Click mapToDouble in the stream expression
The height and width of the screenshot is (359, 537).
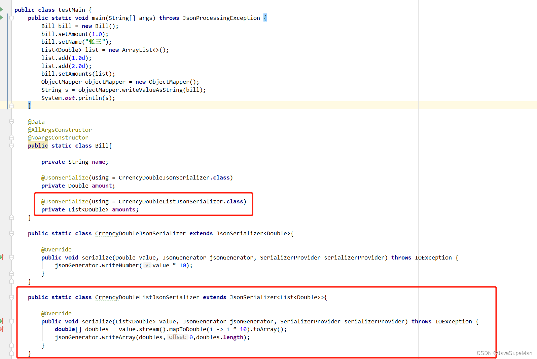point(188,329)
